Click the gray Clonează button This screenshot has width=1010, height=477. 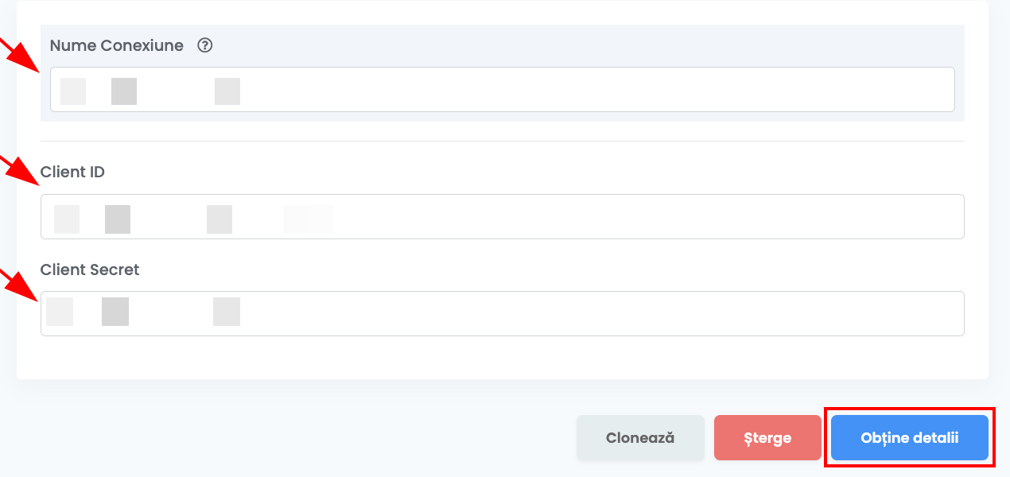tap(640, 437)
